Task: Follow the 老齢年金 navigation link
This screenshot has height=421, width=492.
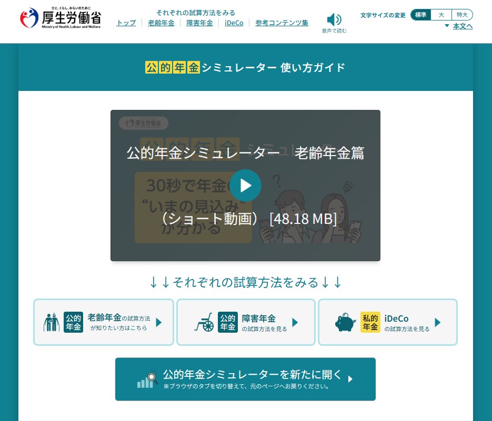Action: (x=161, y=23)
